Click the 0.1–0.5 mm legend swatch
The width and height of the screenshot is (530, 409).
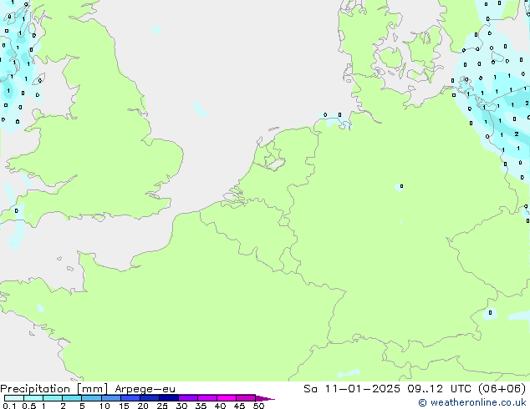click(x=14, y=398)
